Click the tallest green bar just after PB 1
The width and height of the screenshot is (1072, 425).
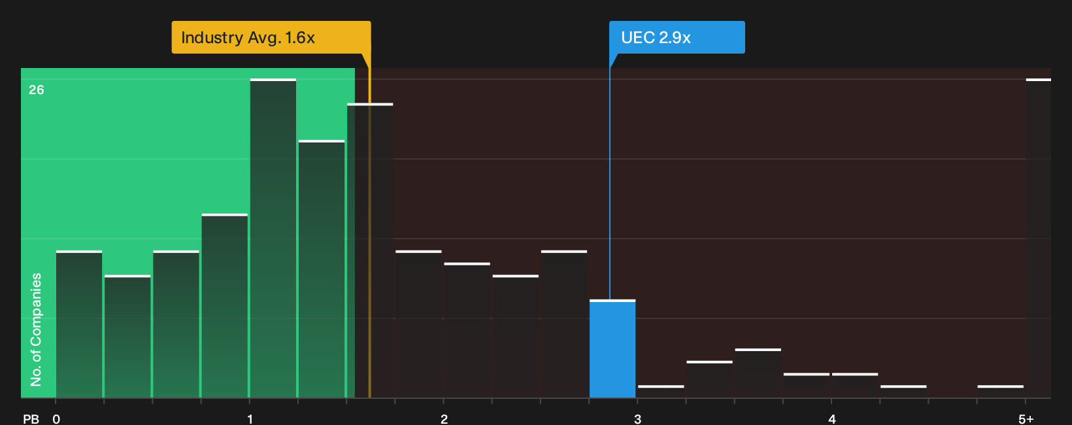coord(273,238)
